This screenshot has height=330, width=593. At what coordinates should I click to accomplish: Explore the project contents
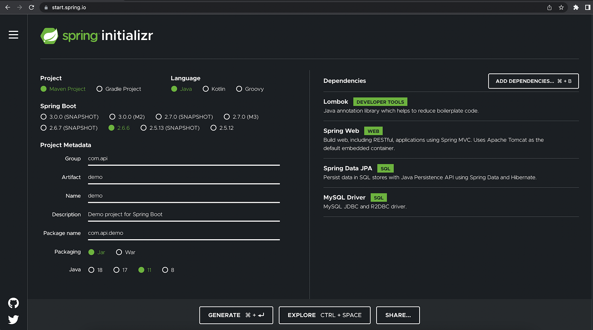[x=325, y=315]
